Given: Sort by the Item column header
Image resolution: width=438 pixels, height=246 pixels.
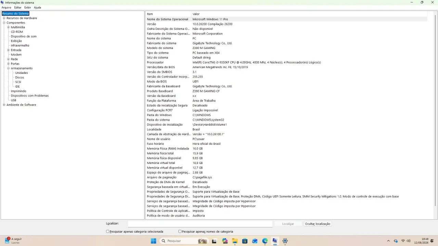Looking at the screenshot, I should pyautogui.click(x=168, y=14).
